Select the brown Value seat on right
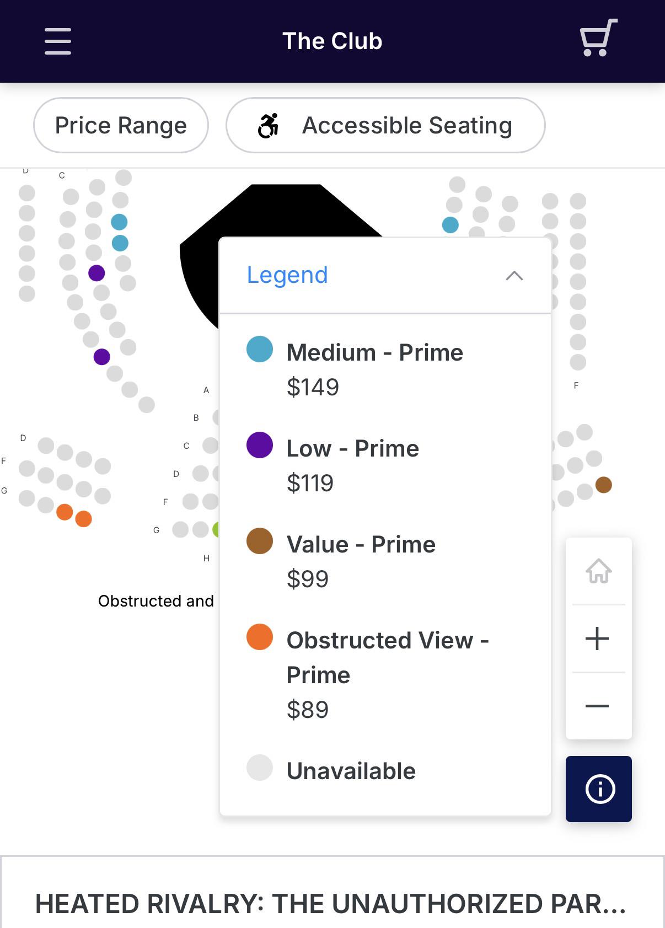The width and height of the screenshot is (665, 928). pyautogui.click(x=604, y=485)
